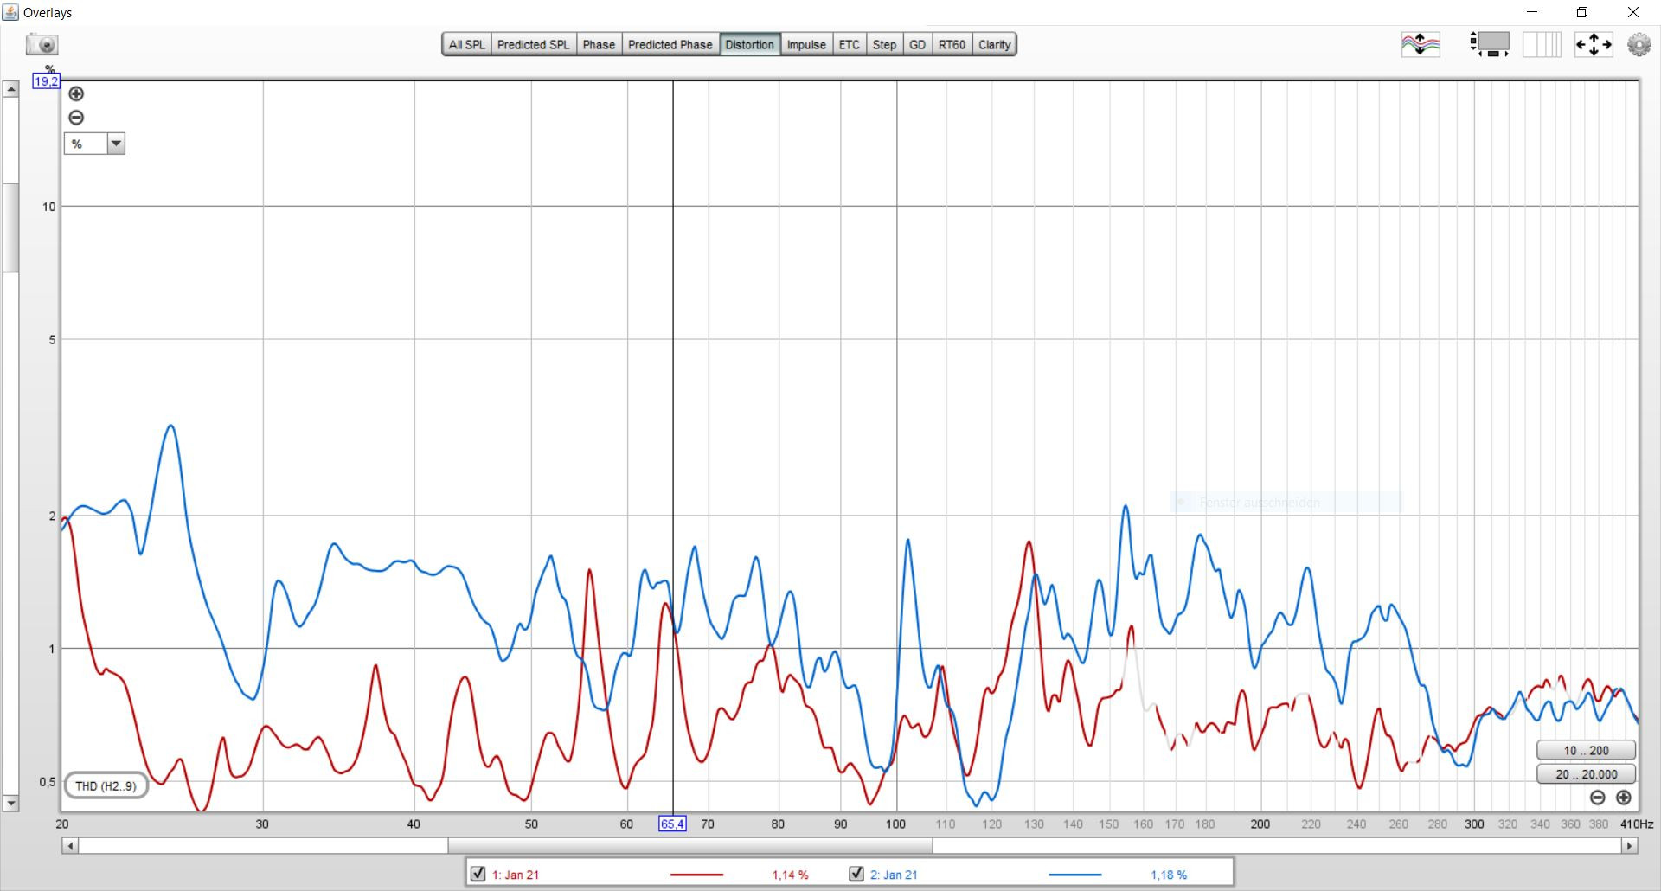This screenshot has height=891, width=1661.
Task: Open the ETC tab
Action: 850,44
